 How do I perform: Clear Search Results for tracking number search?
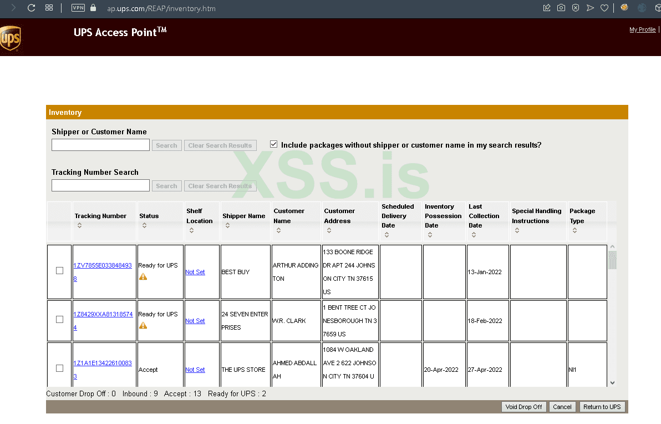[x=220, y=186]
